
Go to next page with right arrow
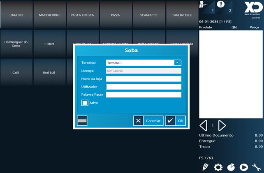[222, 125]
